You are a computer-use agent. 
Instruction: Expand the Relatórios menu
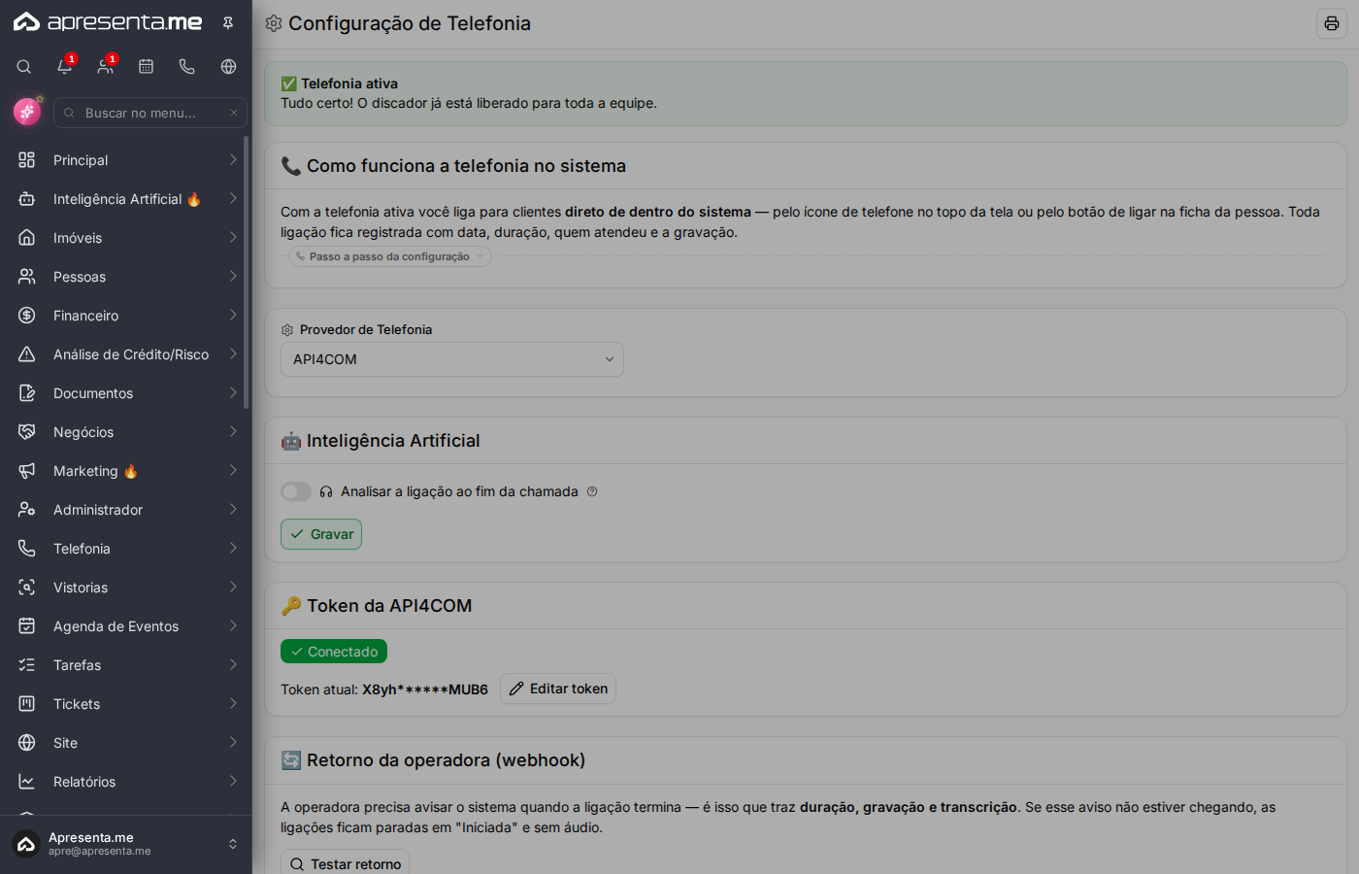126,782
